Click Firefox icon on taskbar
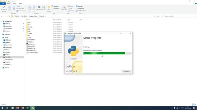Image resolution: width=197 pixels, height=110 pixels. tap(22, 108)
